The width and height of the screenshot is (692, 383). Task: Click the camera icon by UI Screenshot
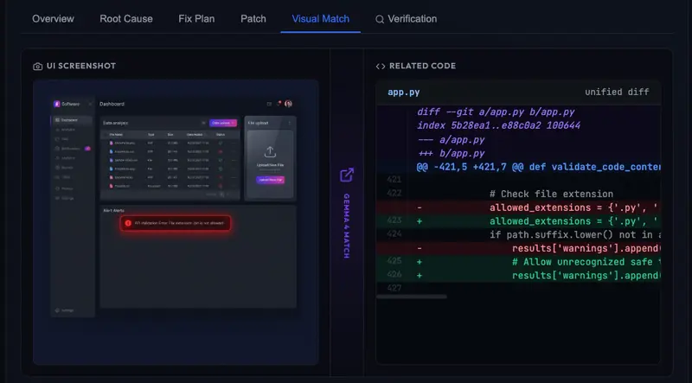(37, 67)
